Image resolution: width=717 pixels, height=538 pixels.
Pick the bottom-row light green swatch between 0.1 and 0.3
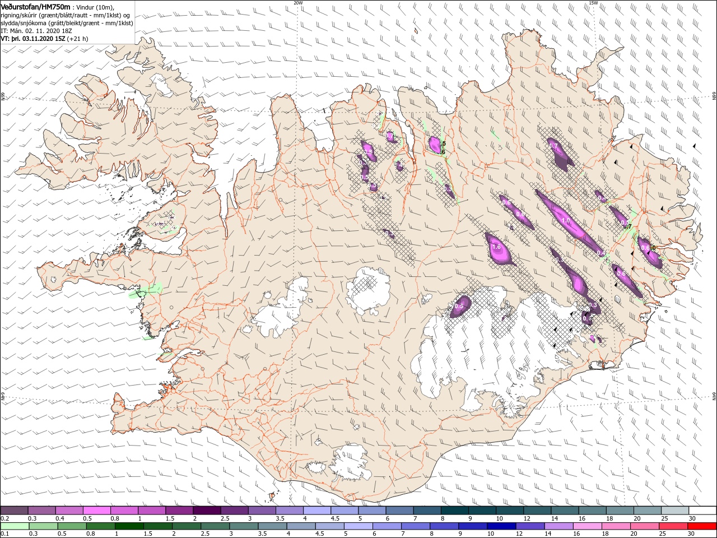14,526
